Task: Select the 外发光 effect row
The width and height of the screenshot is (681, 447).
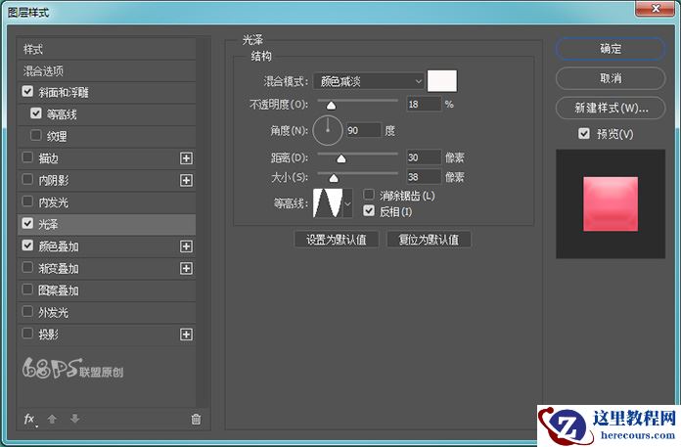Action: coord(107,312)
